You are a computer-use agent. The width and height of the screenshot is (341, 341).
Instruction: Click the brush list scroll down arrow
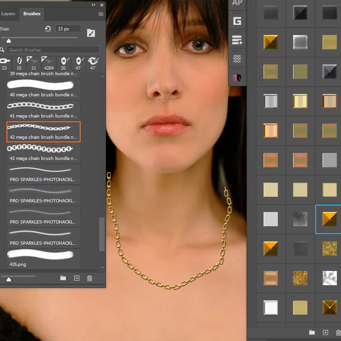click(102, 267)
